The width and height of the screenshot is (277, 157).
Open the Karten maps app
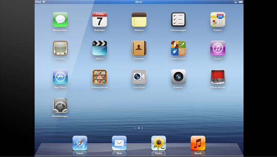pyautogui.click(x=218, y=20)
